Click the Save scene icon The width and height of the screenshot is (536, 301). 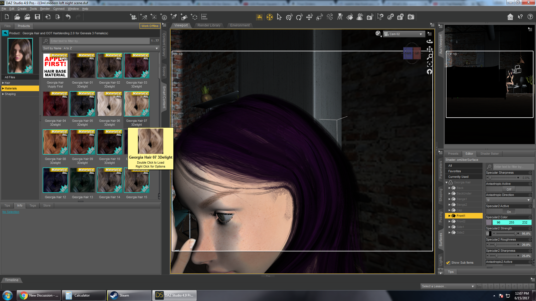tap(37, 17)
